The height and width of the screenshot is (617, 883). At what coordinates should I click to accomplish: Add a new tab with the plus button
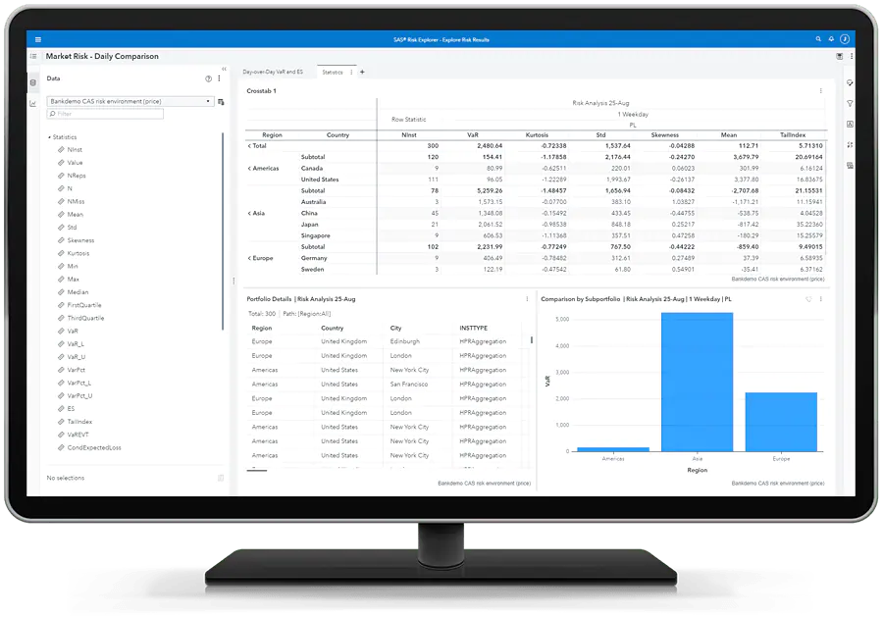[x=362, y=73]
